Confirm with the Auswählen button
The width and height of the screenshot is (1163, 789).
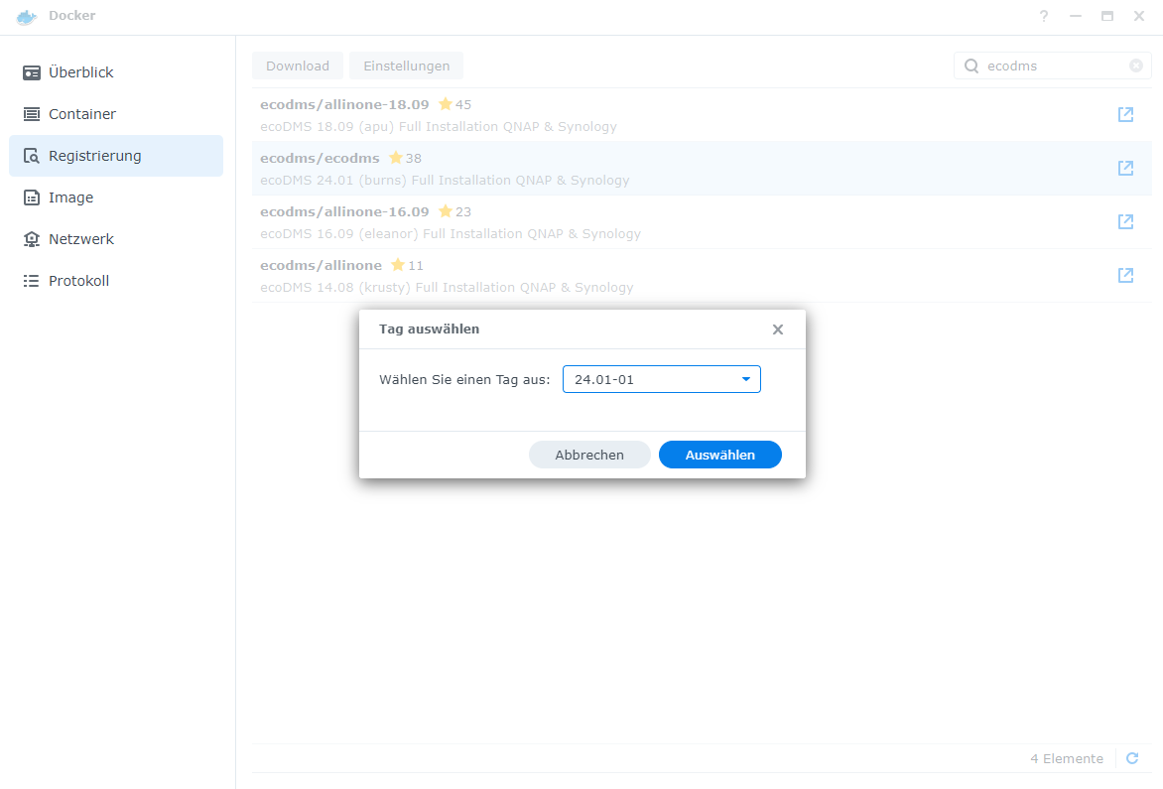(720, 455)
